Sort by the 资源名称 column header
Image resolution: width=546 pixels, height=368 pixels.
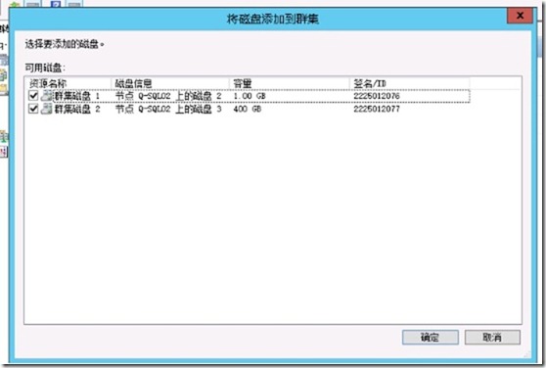coord(68,83)
